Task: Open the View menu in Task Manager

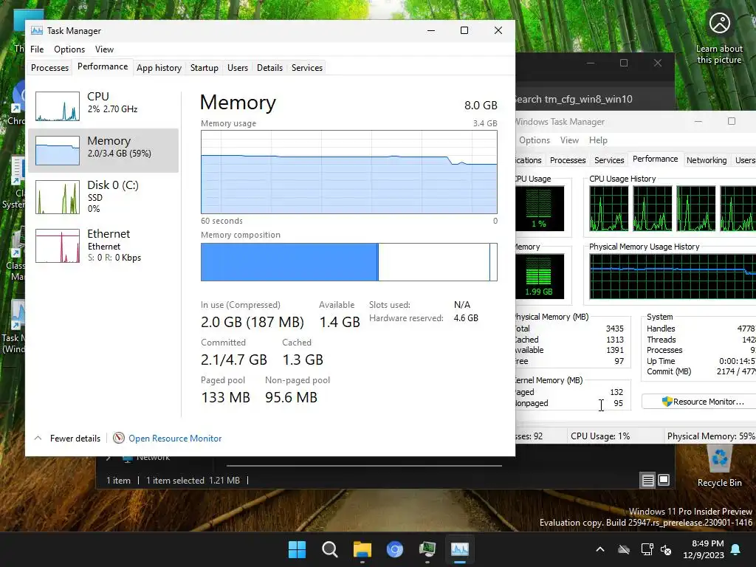Action: 104,49
